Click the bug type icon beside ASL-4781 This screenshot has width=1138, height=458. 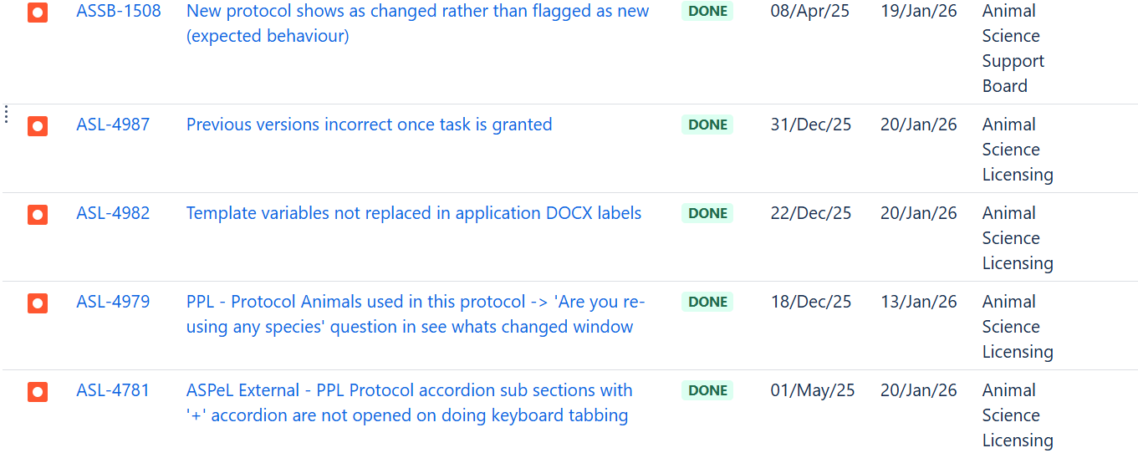(38, 392)
